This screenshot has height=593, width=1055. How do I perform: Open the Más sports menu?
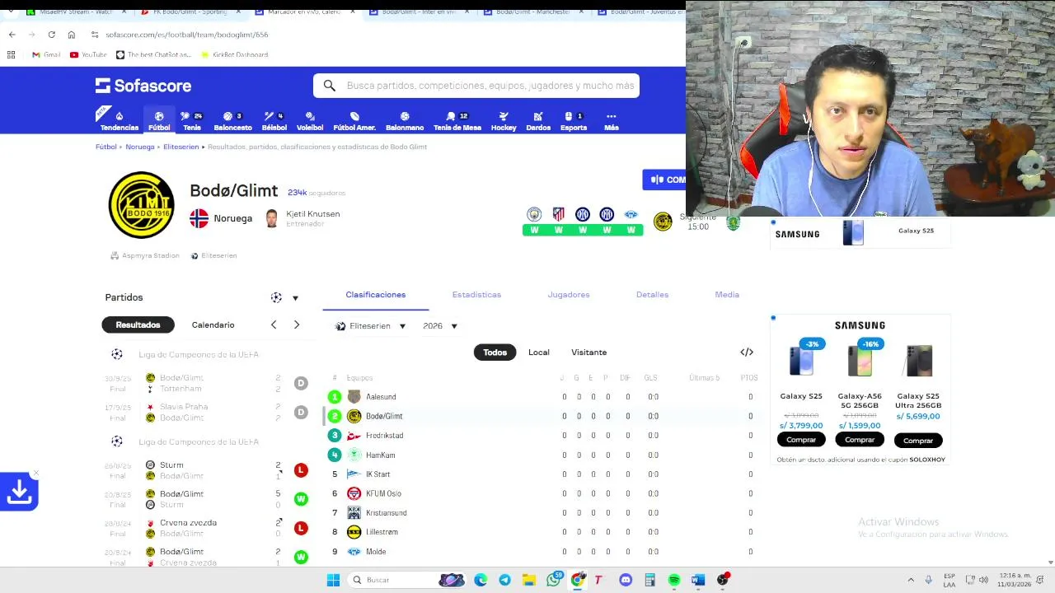tap(611, 121)
